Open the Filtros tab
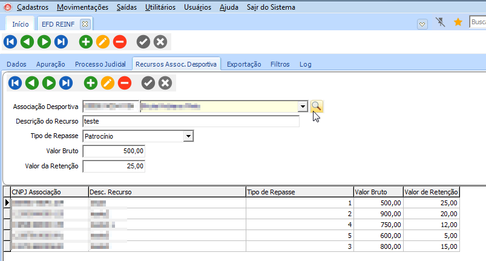486x261 pixels. pyautogui.click(x=280, y=64)
